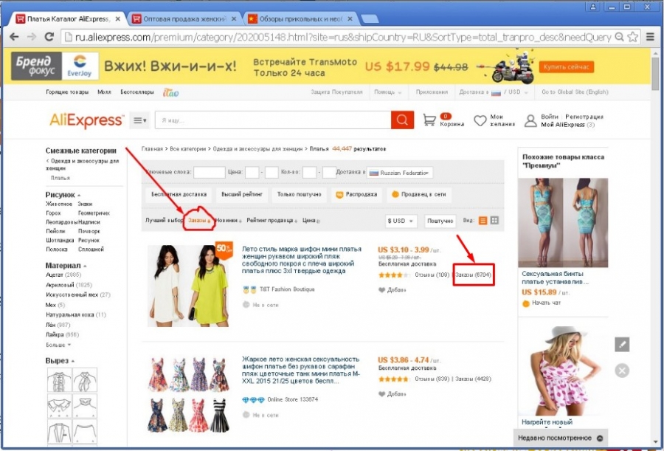
Task: Open Доставка в / USD dropdown
Action: point(494,92)
